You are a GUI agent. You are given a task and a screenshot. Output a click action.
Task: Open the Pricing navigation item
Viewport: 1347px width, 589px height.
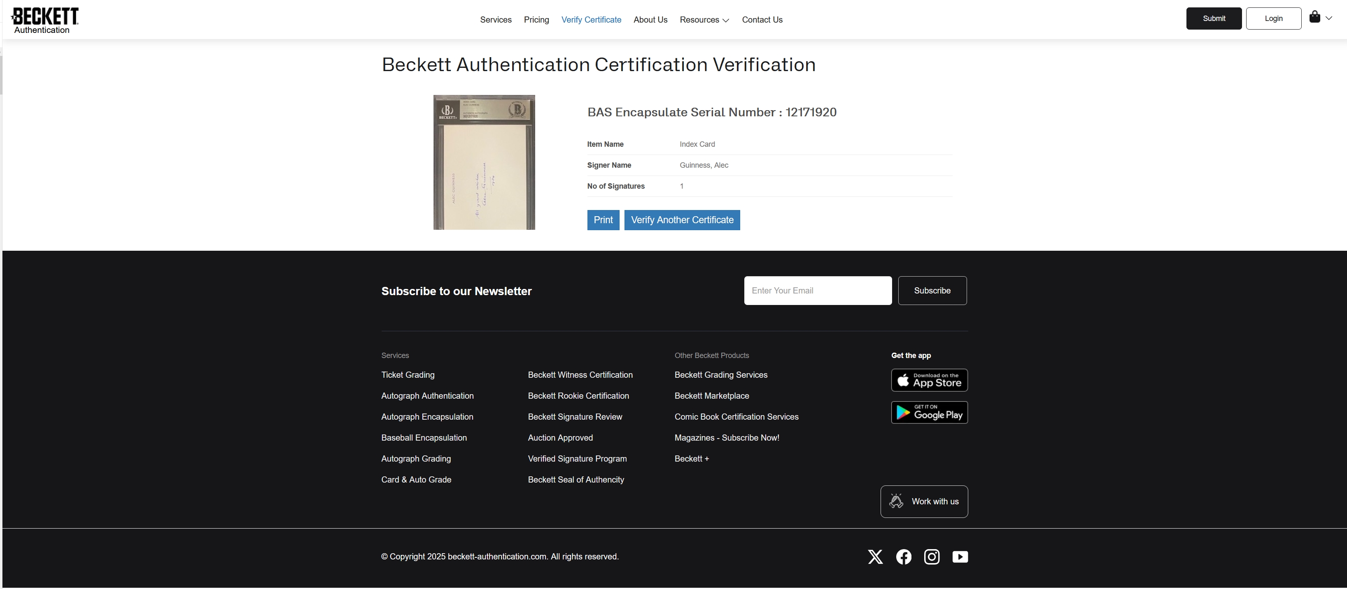536,20
